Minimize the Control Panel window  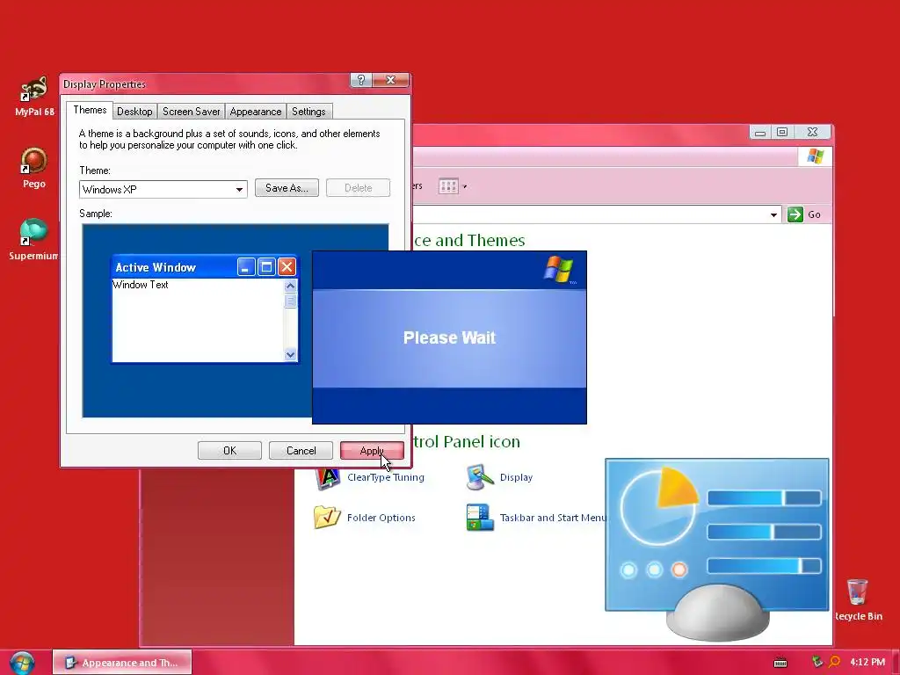point(760,133)
